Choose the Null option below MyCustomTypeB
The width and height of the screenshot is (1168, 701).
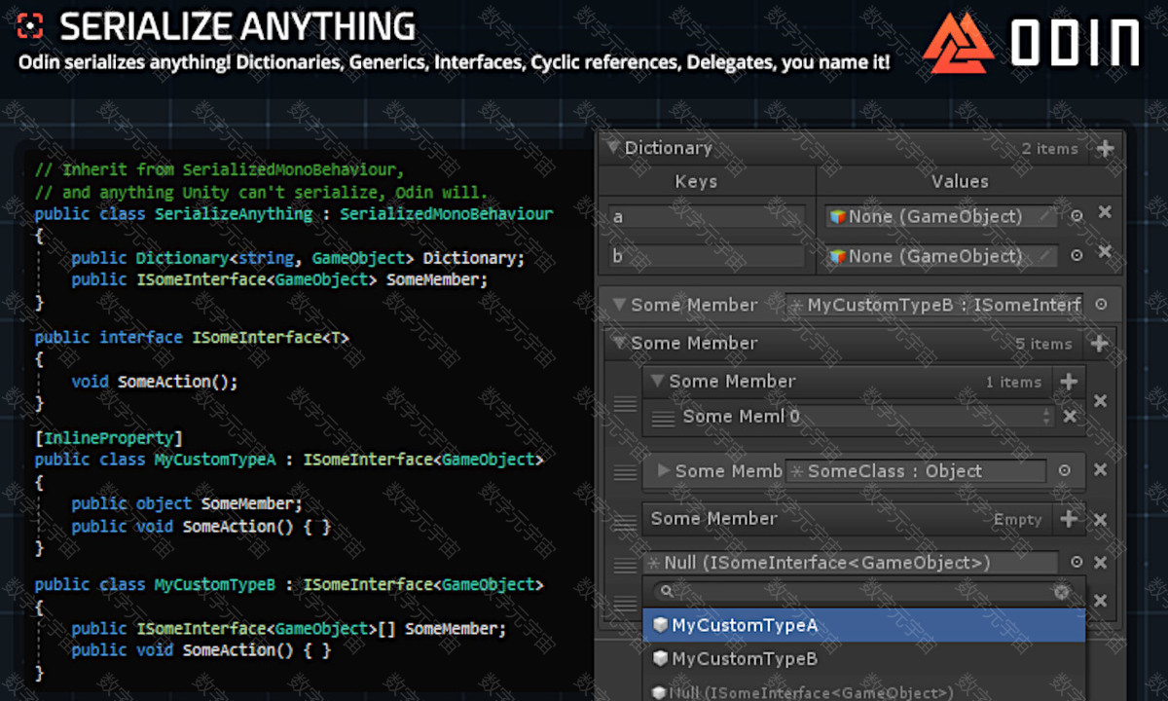pos(863,692)
